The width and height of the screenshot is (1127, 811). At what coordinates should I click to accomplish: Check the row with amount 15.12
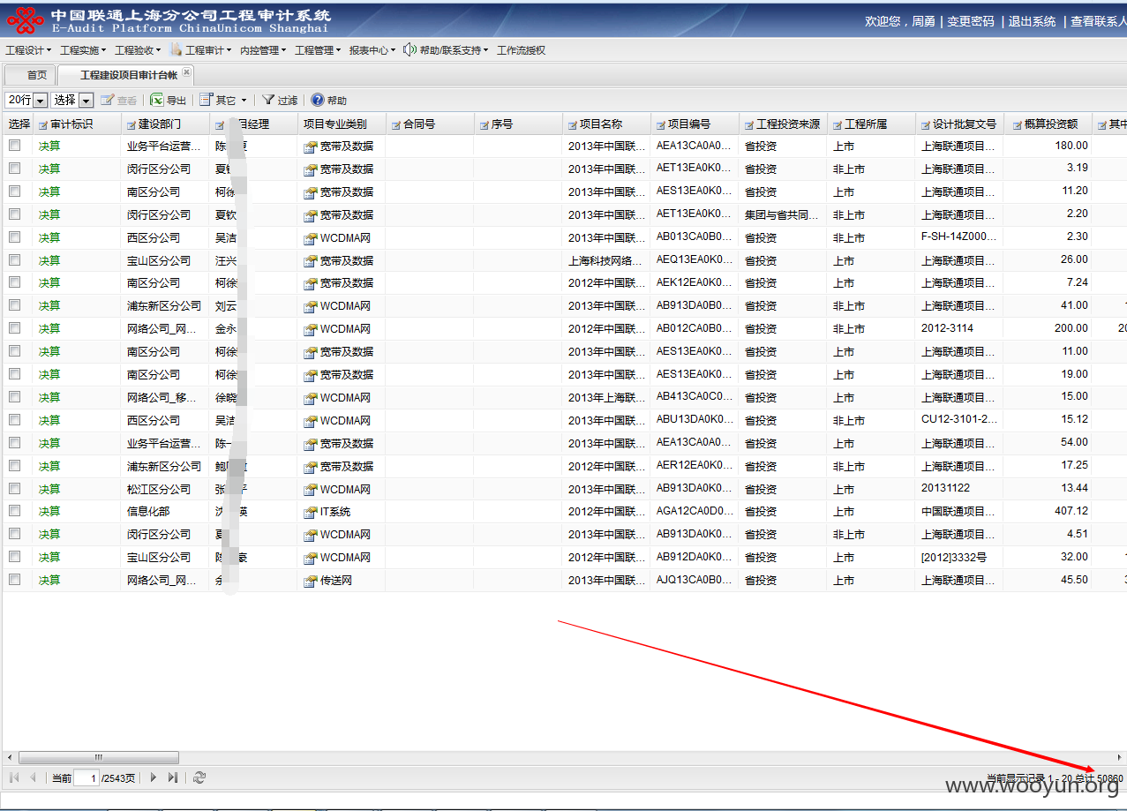coord(15,420)
